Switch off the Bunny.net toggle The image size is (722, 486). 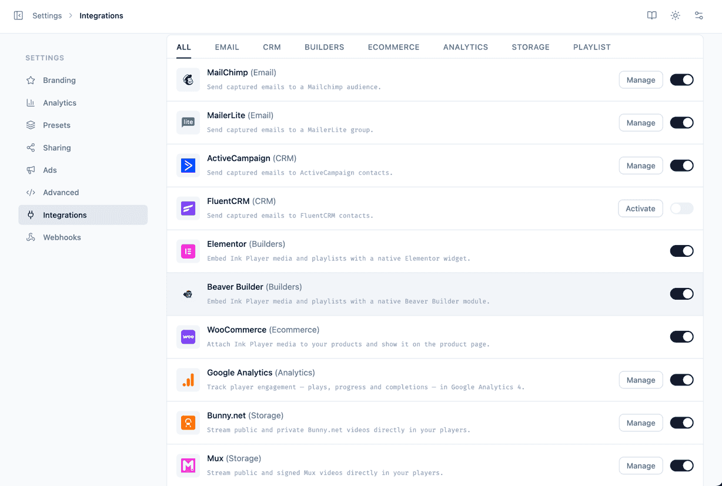[682, 423]
